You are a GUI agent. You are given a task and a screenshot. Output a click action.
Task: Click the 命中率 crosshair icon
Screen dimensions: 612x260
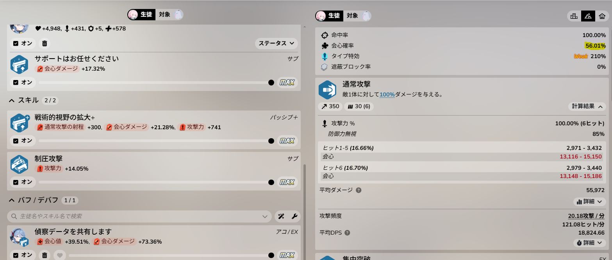click(324, 35)
